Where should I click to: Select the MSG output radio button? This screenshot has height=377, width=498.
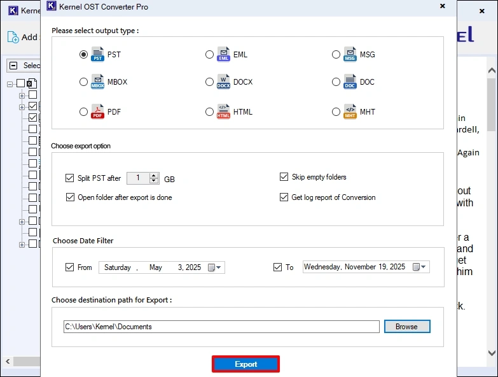[x=336, y=55]
